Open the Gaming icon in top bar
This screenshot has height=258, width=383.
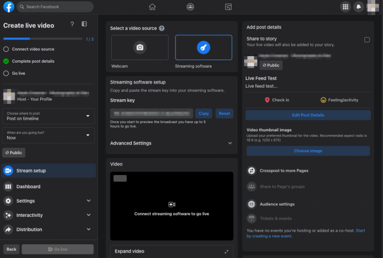228,7
